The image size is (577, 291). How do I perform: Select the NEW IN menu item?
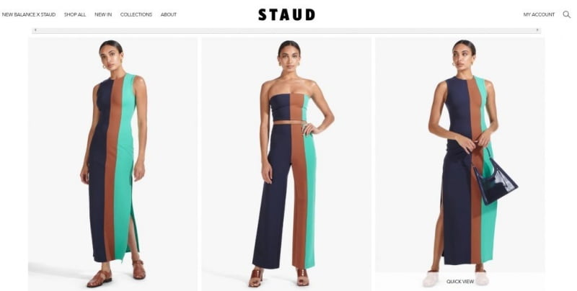(x=103, y=14)
